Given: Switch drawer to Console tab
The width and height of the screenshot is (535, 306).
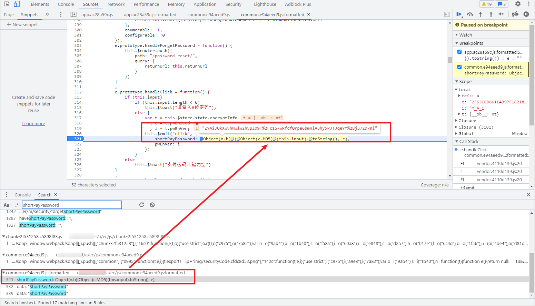Looking at the screenshot, I should [23, 195].
